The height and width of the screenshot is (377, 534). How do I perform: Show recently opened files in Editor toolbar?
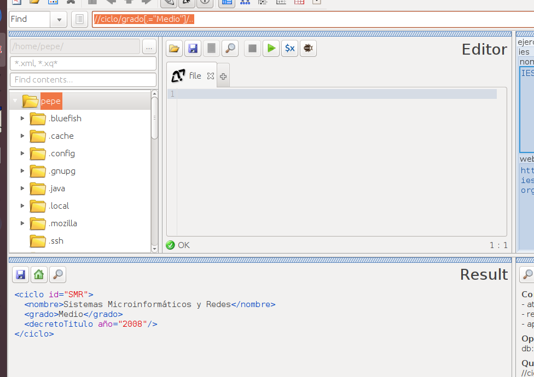coord(212,48)
